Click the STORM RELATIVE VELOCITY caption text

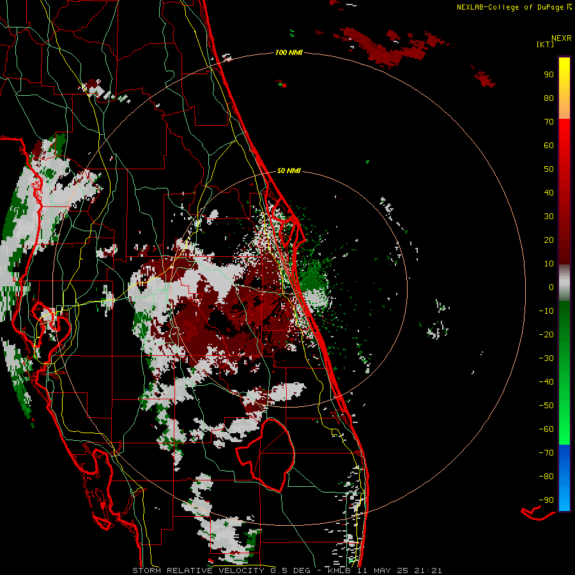pyautogui.click(x=199, y=571)
